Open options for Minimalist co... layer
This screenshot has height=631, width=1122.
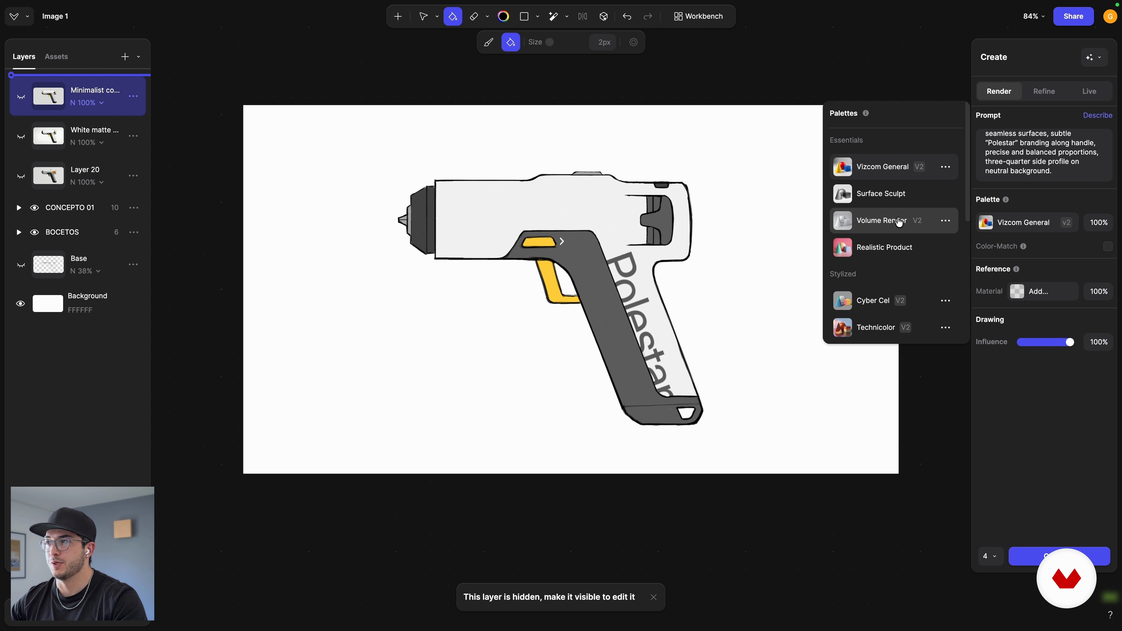pyautogui.click(x=134, y=96)
